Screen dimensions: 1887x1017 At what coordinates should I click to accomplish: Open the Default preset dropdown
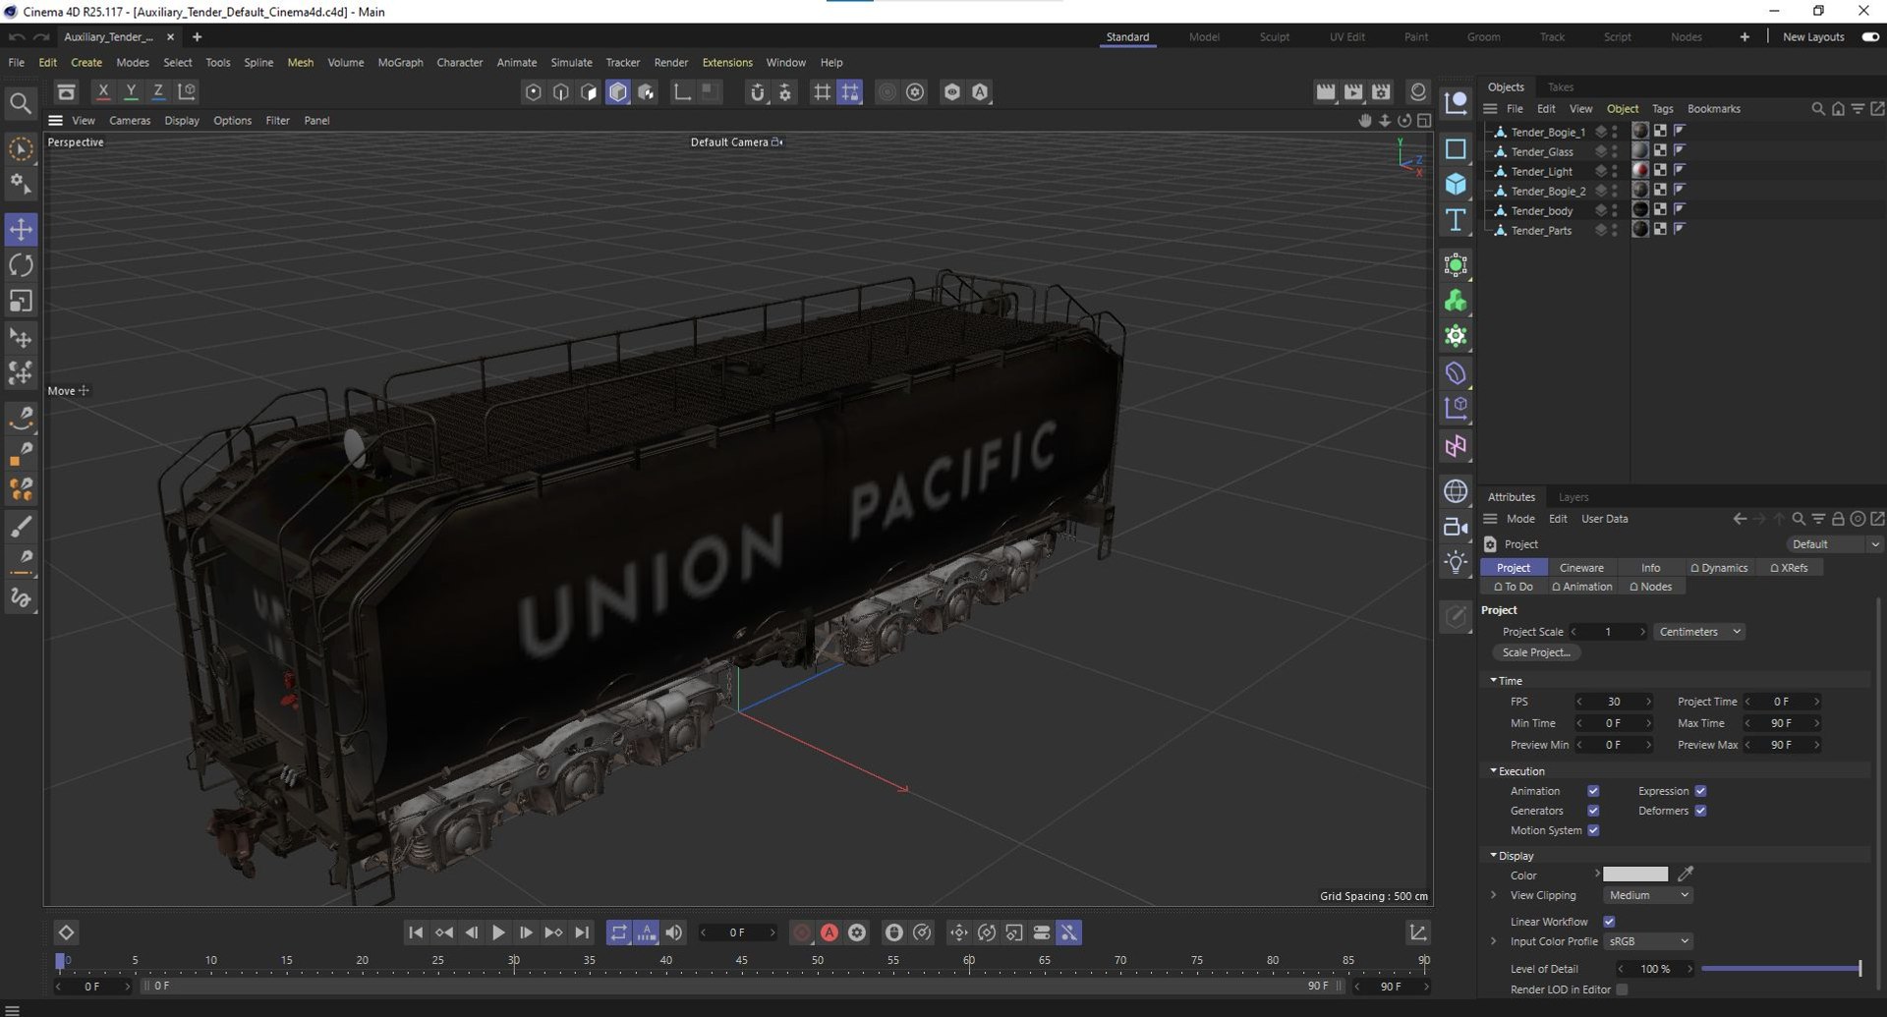[1835, 544]
